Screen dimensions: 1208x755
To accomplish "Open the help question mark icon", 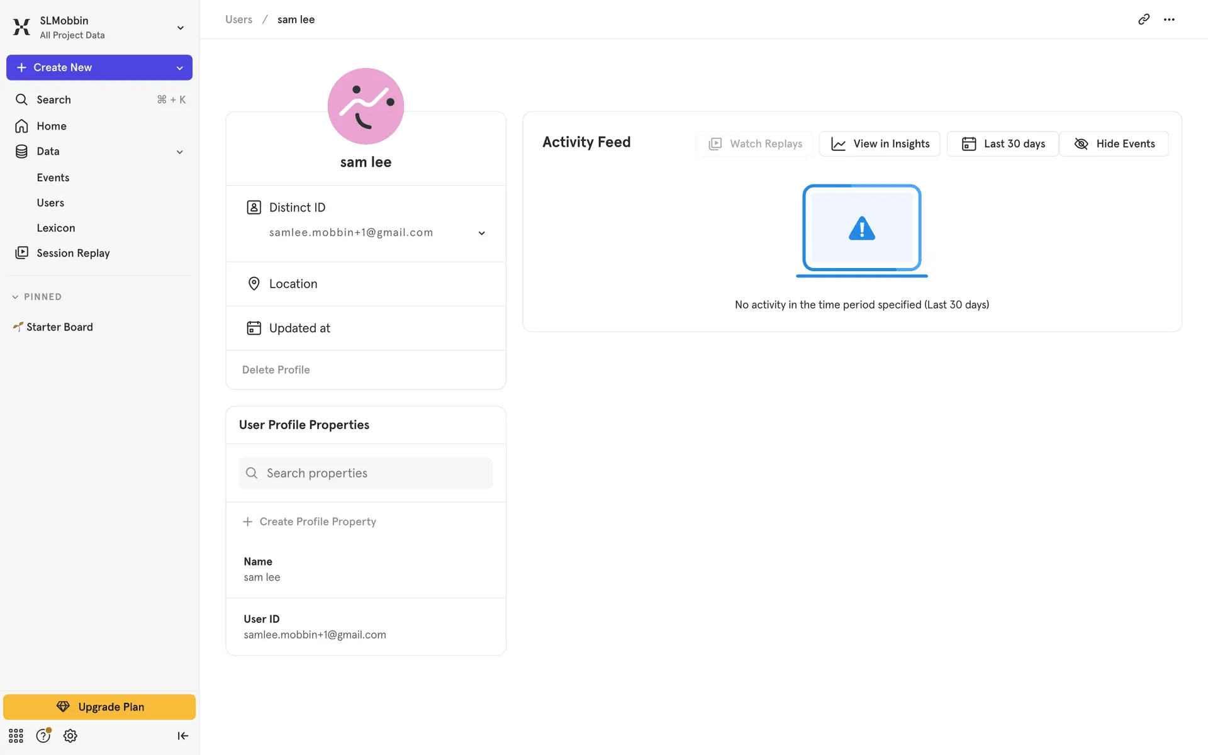I will point(43,735).
